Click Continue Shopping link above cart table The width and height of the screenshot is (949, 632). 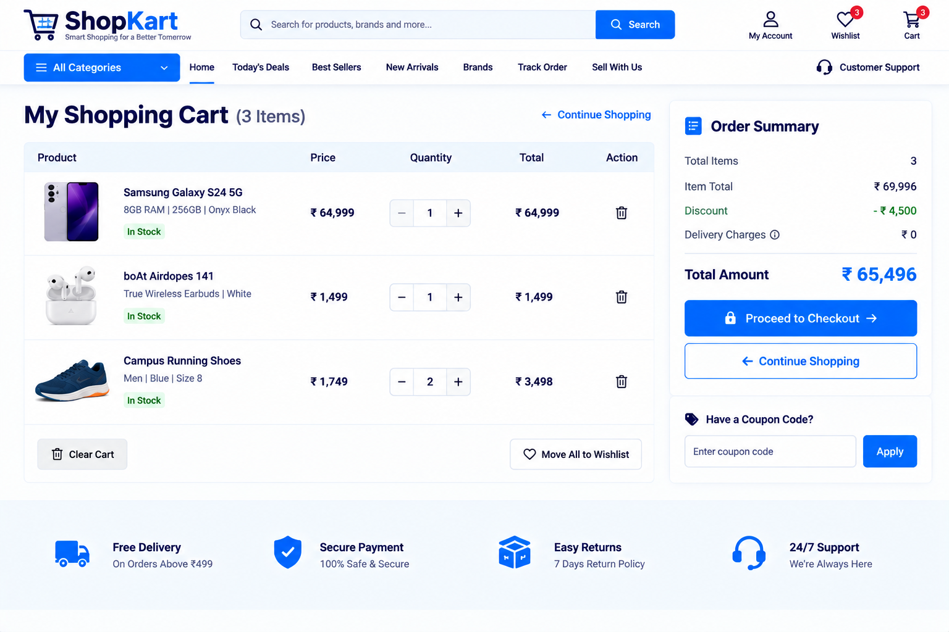coord(596,115)
